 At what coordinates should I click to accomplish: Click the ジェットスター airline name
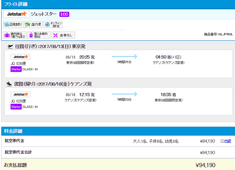pos(44,14)
